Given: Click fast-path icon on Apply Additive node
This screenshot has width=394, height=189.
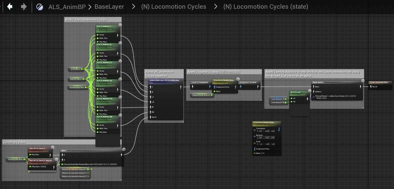Looking at the screenshot, I should coord(363,81).
